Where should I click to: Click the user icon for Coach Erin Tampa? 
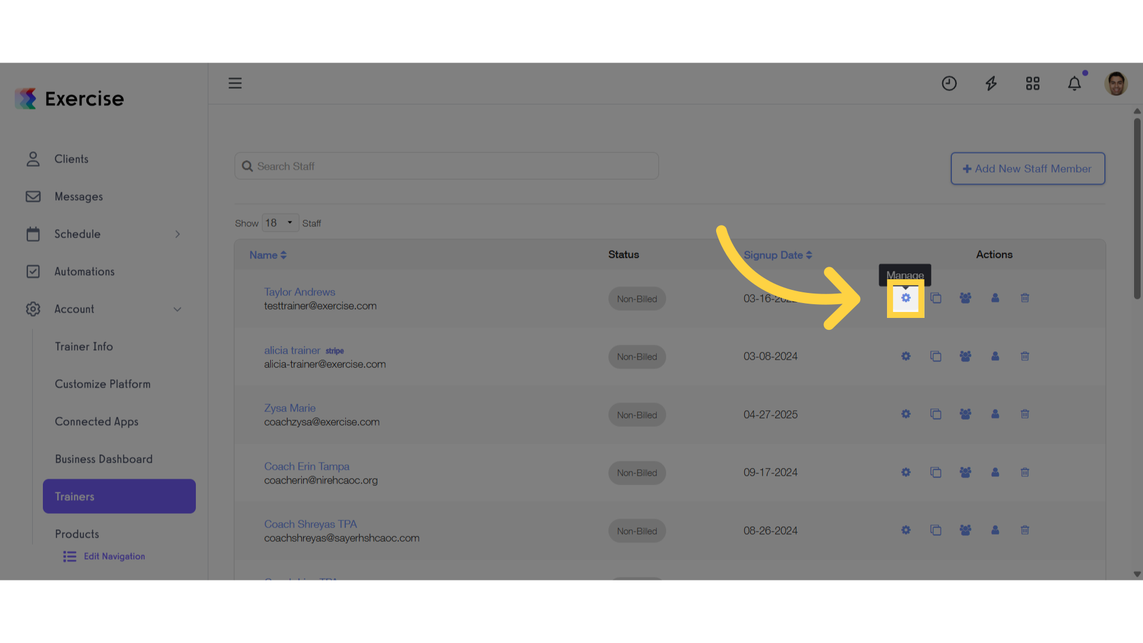tap(995, 472)
